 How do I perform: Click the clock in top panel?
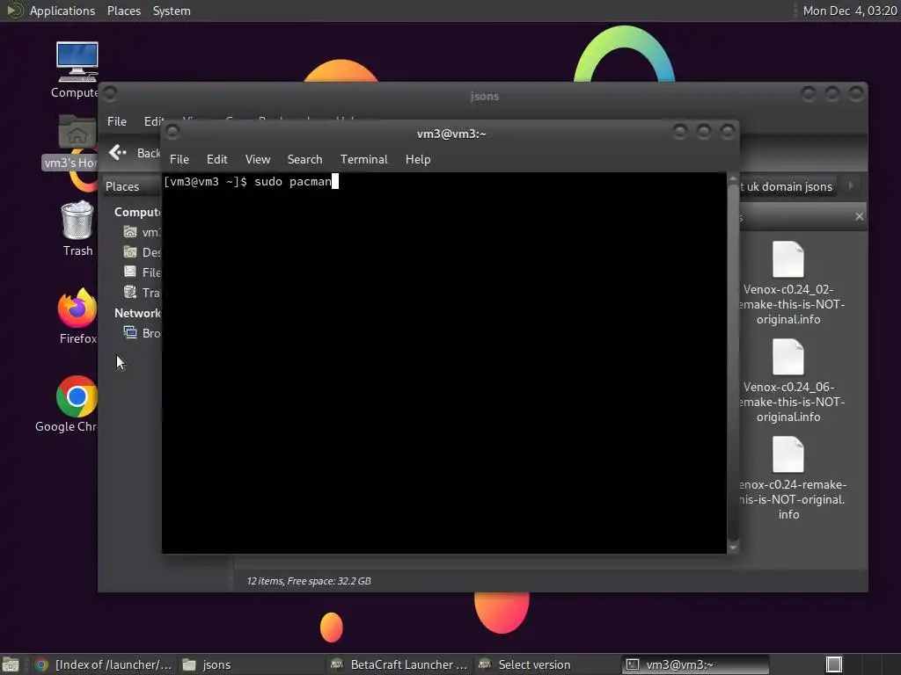849,11
